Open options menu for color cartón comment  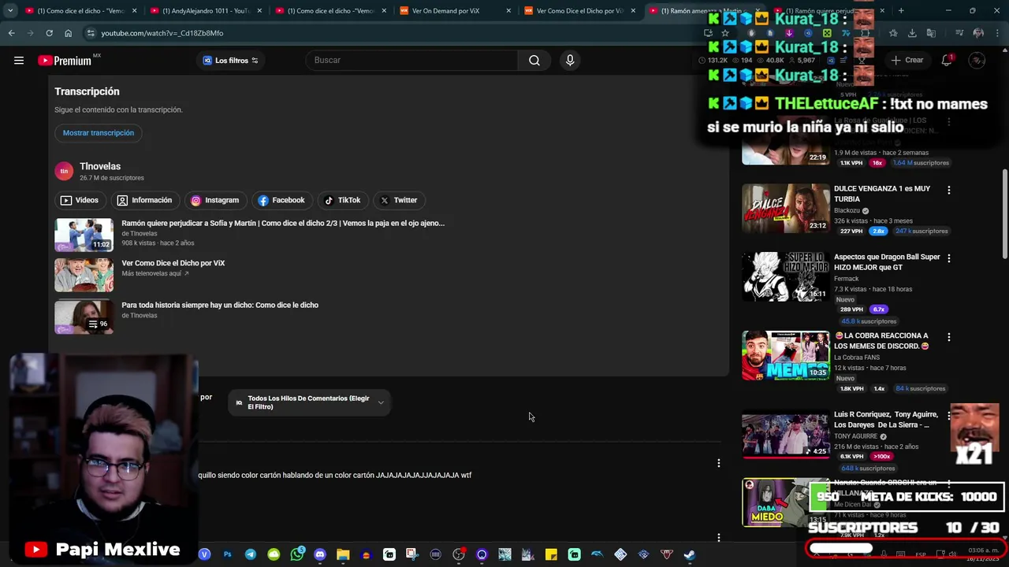click(718, 463)
